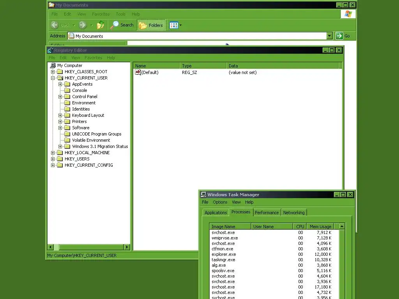Sort processes by Mem Usage
The image size is (399, 299).
(320, 227)
